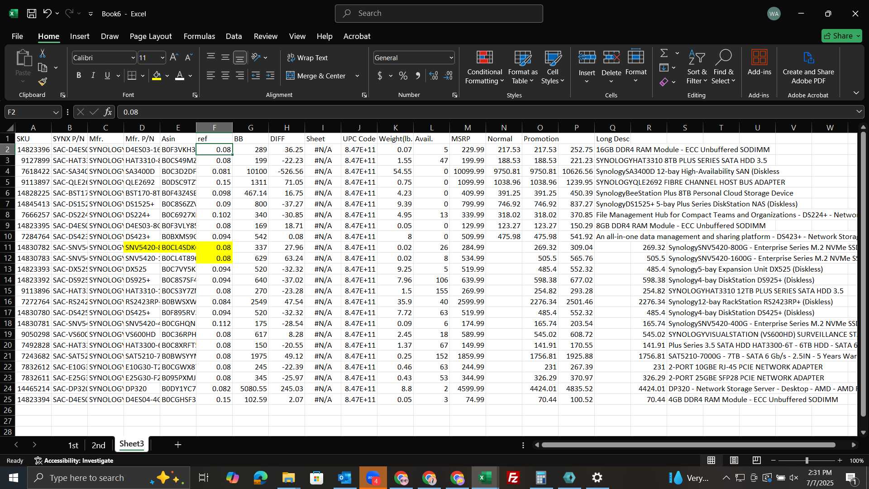Click Accessibility: Investigate in status bar

(x=74, y=460)
